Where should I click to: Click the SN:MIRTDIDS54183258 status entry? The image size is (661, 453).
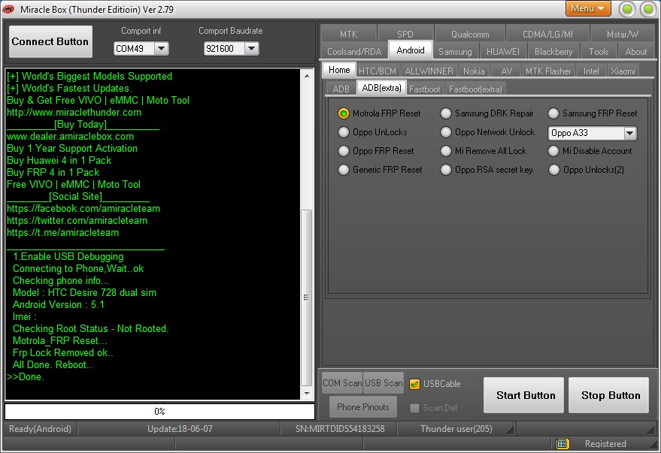tap(340, 428)
